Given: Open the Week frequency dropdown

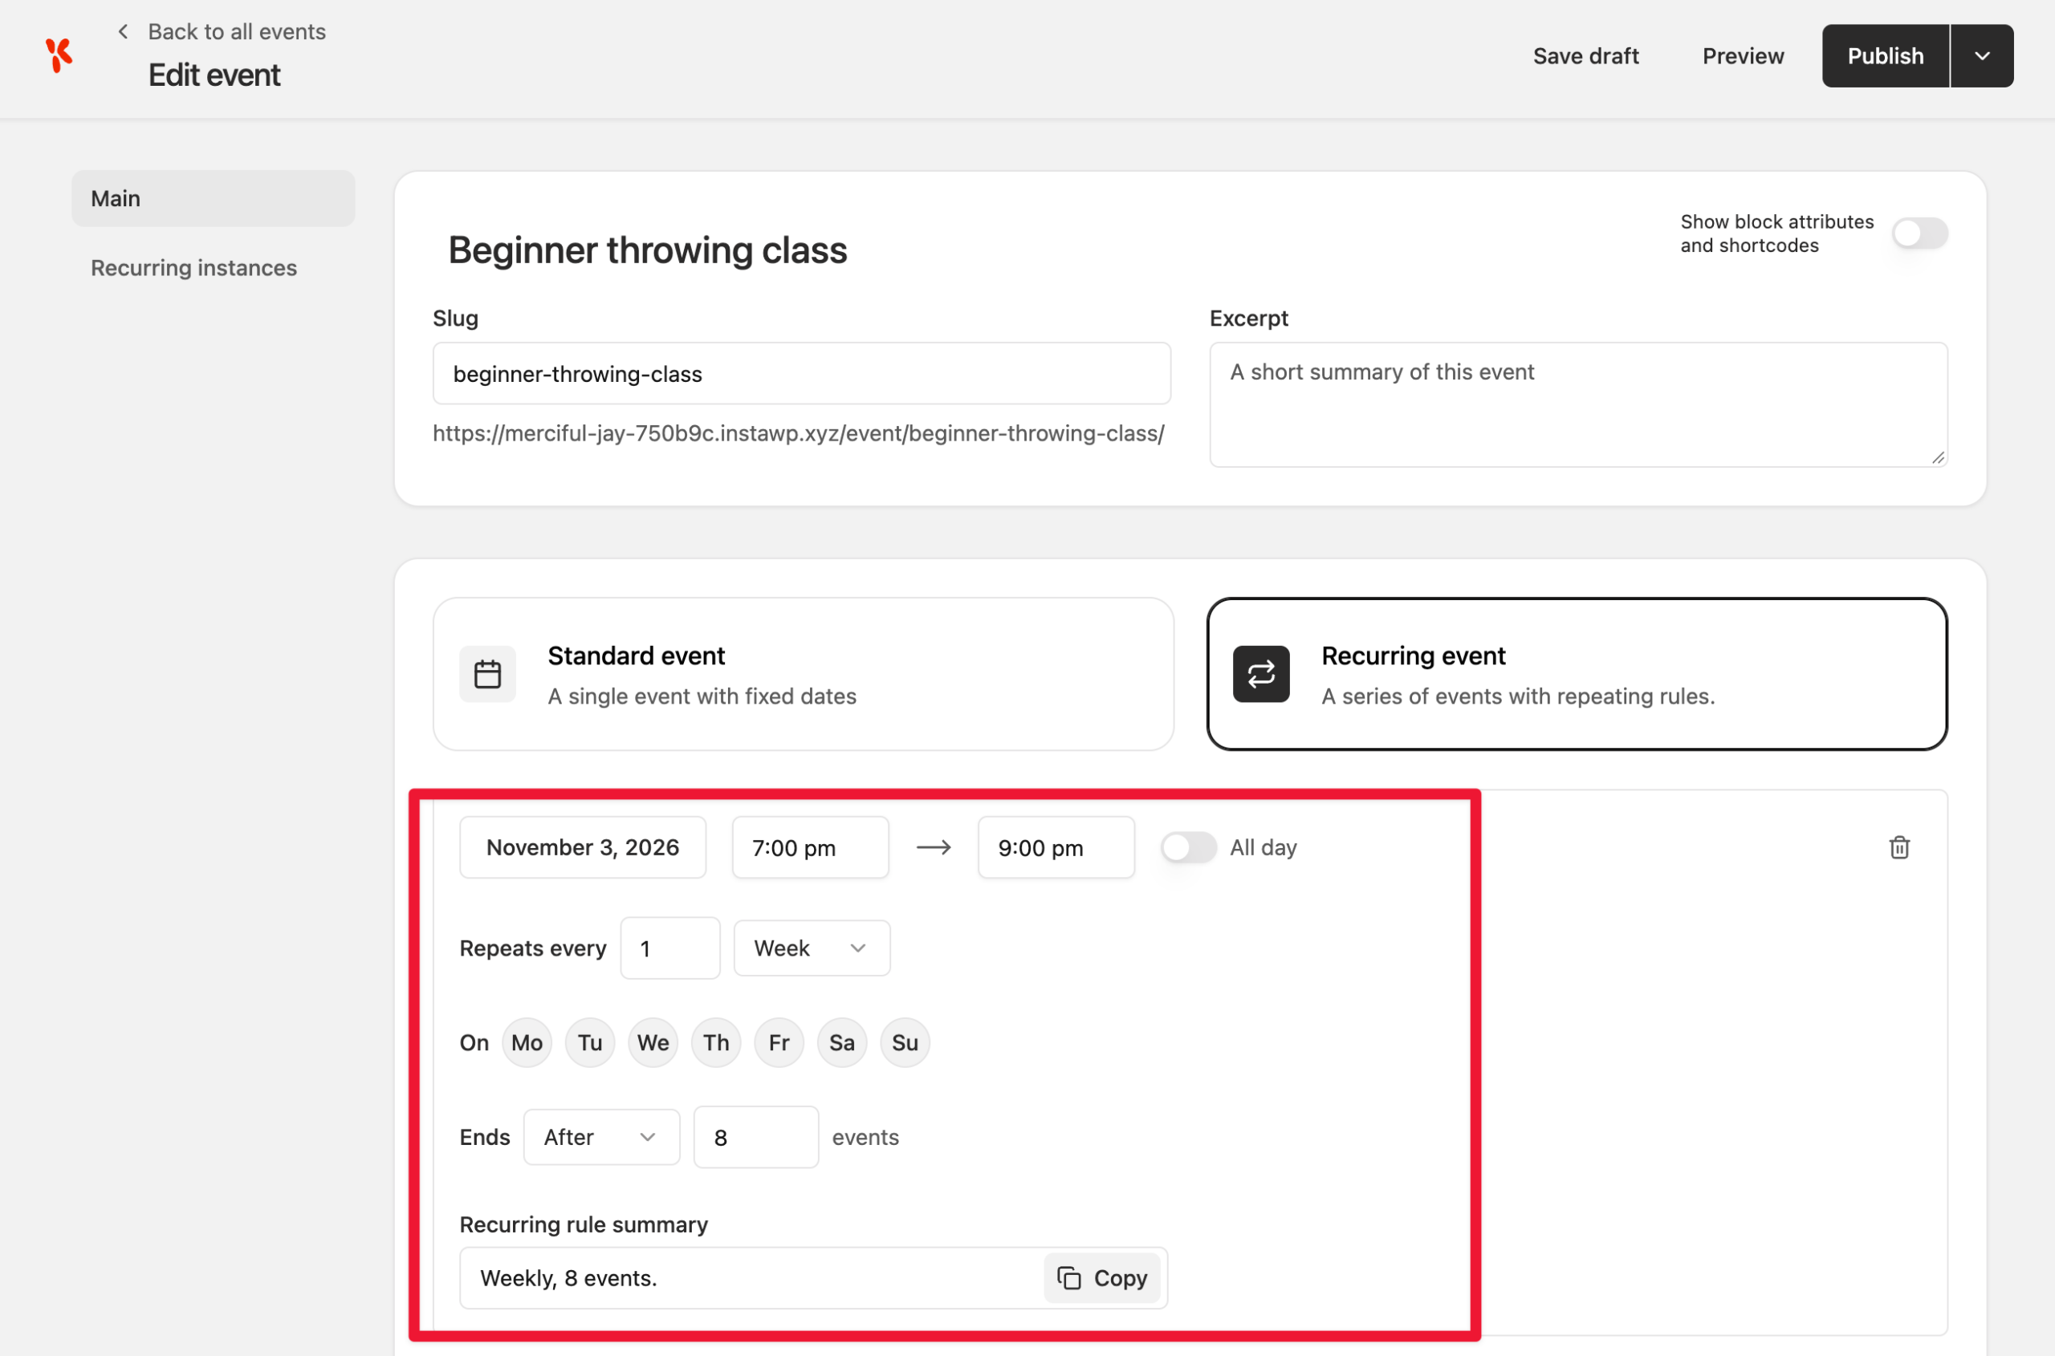Looking at the screenshot, I should click(812, 948).
